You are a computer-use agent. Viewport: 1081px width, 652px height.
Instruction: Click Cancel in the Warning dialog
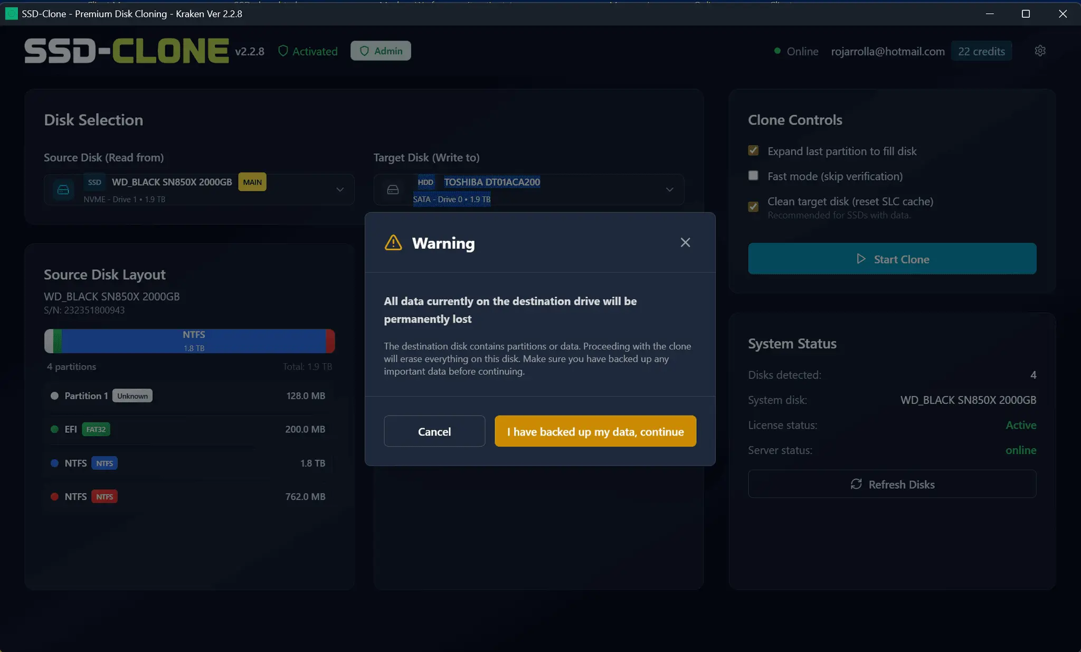(x=434, y=431)
